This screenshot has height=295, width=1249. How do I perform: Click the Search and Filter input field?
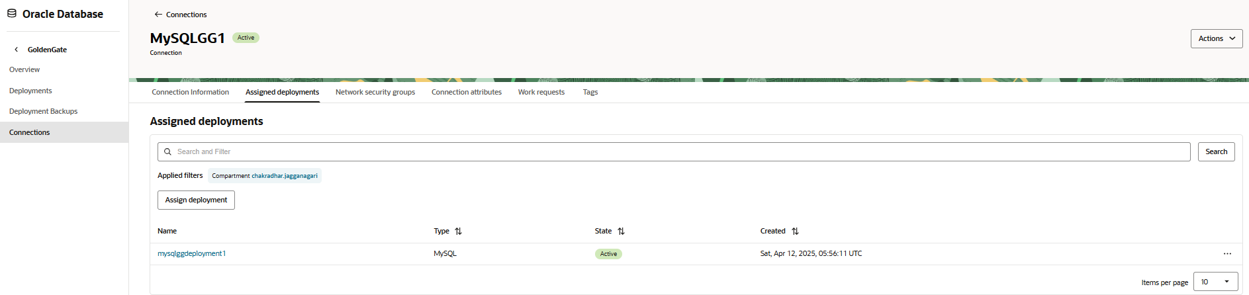click(674, 152)
